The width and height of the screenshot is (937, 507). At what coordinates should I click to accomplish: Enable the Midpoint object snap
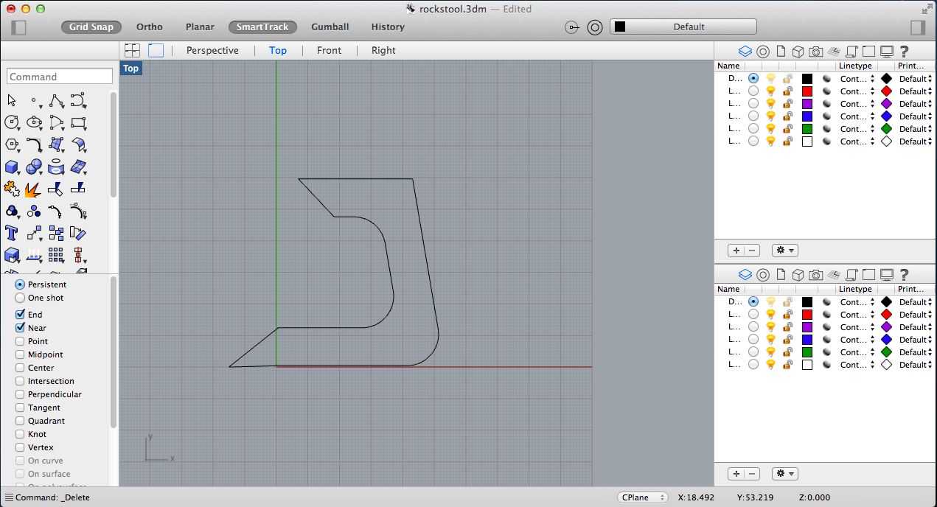tap(20, 354)
